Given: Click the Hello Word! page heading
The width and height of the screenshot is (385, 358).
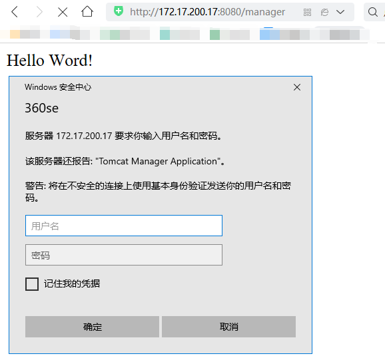Looking at the screenshot, I should pos(49,61).
